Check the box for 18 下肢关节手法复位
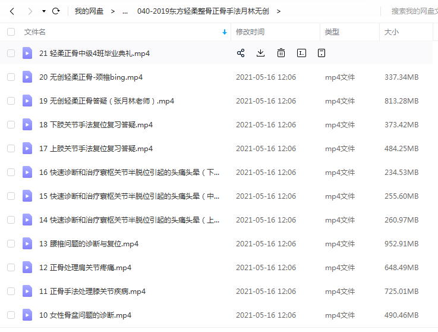Image resolution: width=438 pixels, height=332 pixels. (x=11, y=124)
